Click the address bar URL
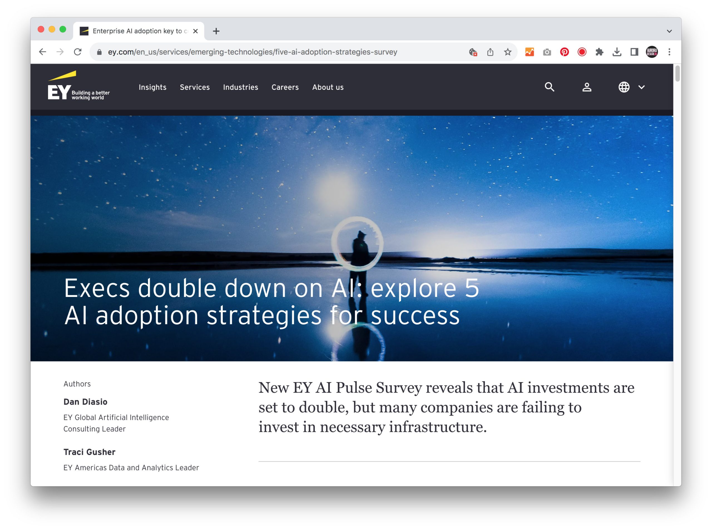Screen dimensions: 712x530 (253, 52)
